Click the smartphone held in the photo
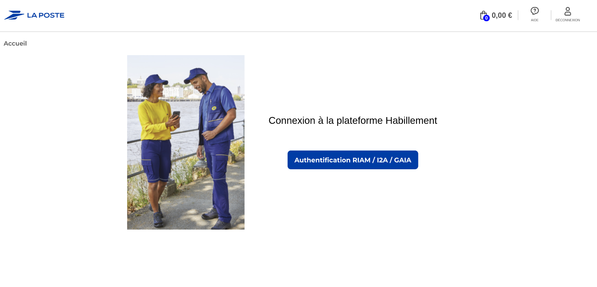 [176, 115]
